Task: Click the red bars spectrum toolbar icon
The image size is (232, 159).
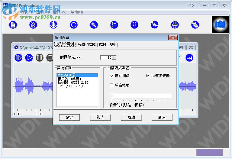Action: [x=134, y=25]
